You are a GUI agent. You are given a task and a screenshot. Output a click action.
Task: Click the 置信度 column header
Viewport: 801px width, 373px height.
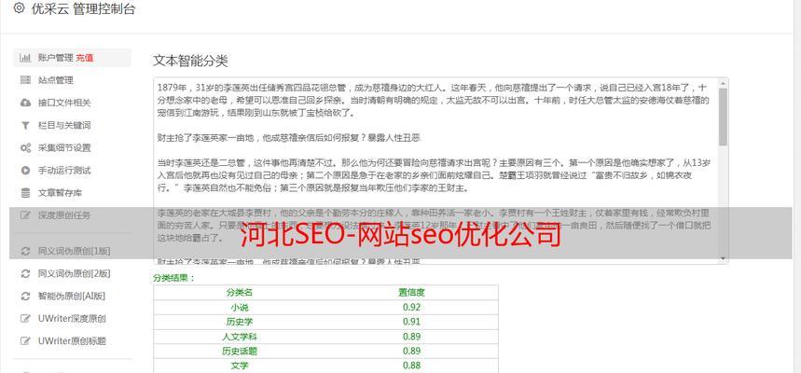coord(412,293)
